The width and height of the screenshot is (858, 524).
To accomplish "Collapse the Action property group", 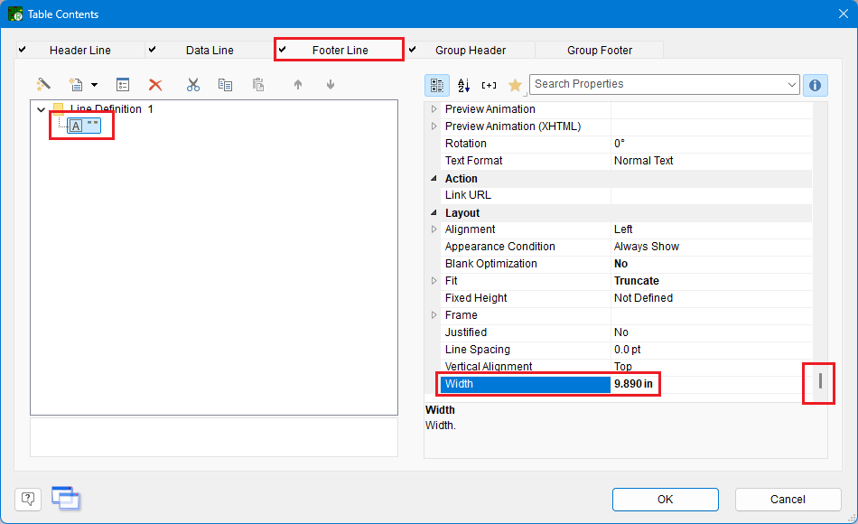I will (434, 179).
